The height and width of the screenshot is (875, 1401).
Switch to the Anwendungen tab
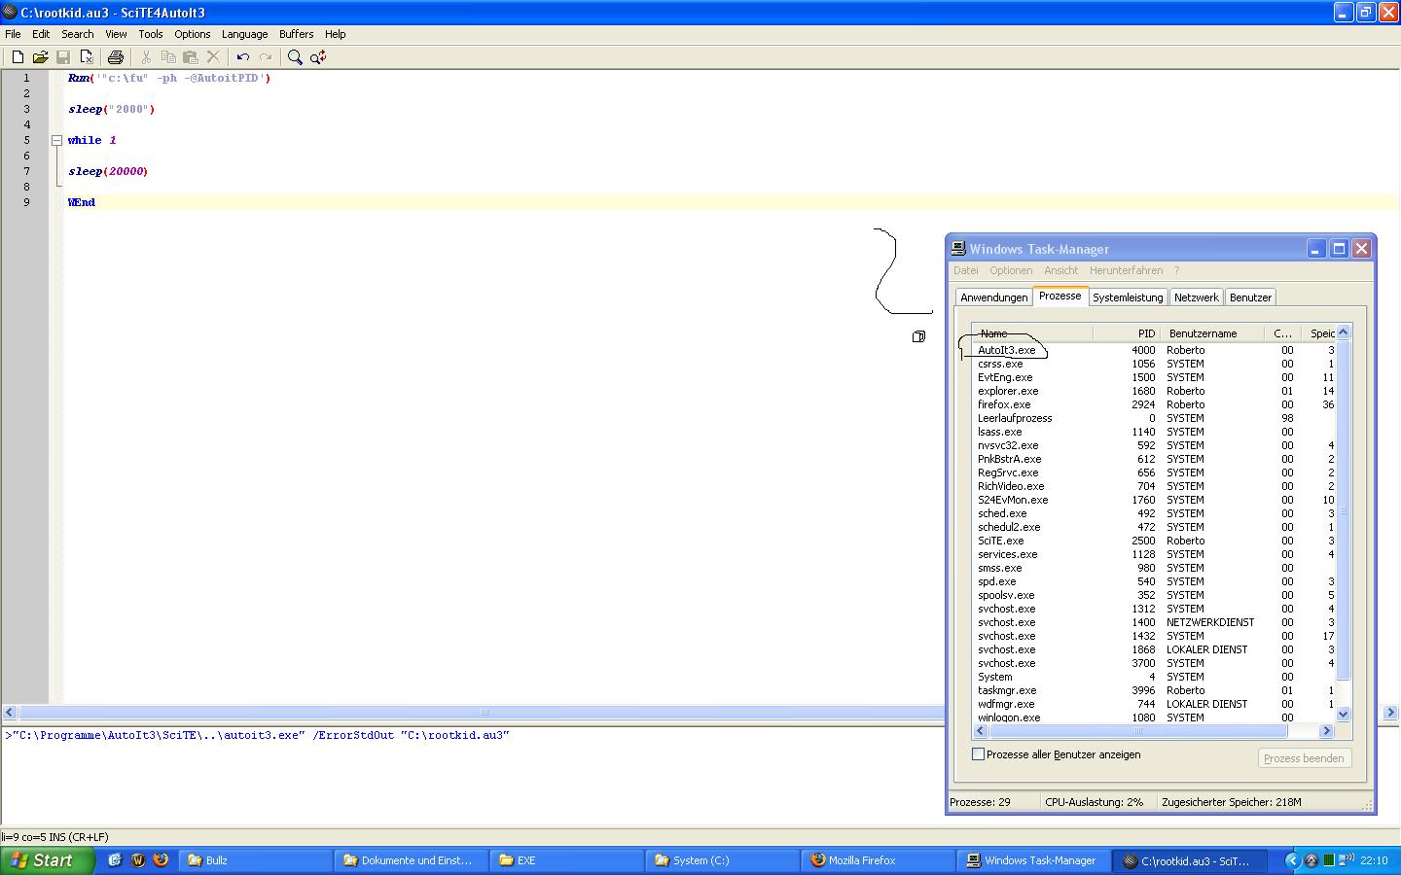pos(993,297)
